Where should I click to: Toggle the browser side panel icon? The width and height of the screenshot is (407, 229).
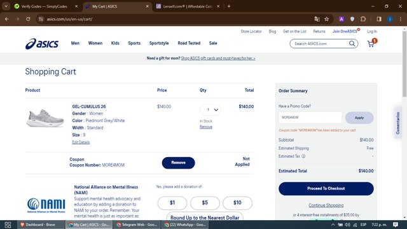(x=379, y=19)
